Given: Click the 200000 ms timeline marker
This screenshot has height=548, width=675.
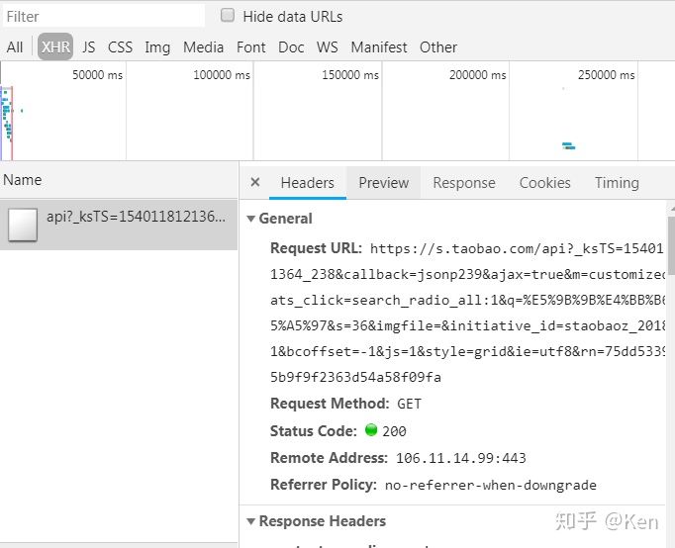Looking at the screenshot, I should click(x=477, y=75).
